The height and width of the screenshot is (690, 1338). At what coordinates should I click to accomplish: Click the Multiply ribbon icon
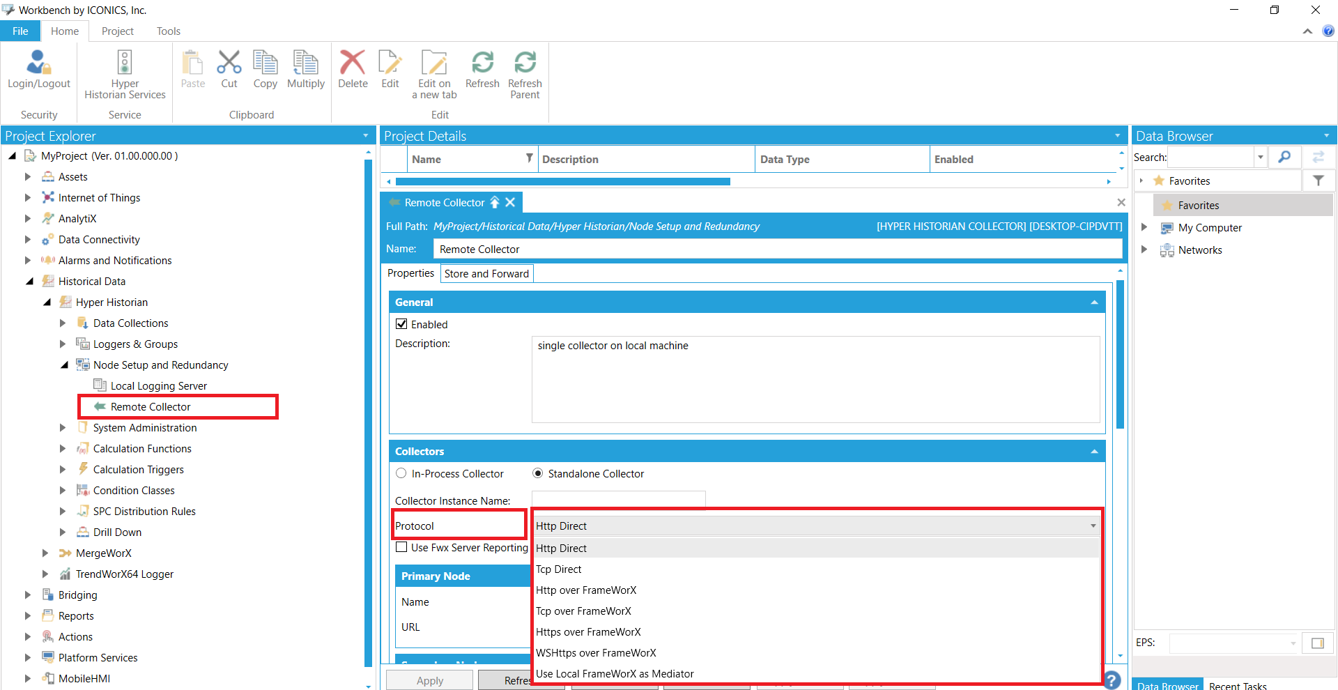coord(305,63)
